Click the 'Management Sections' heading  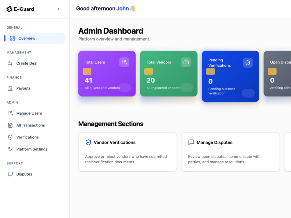point(111,124)
